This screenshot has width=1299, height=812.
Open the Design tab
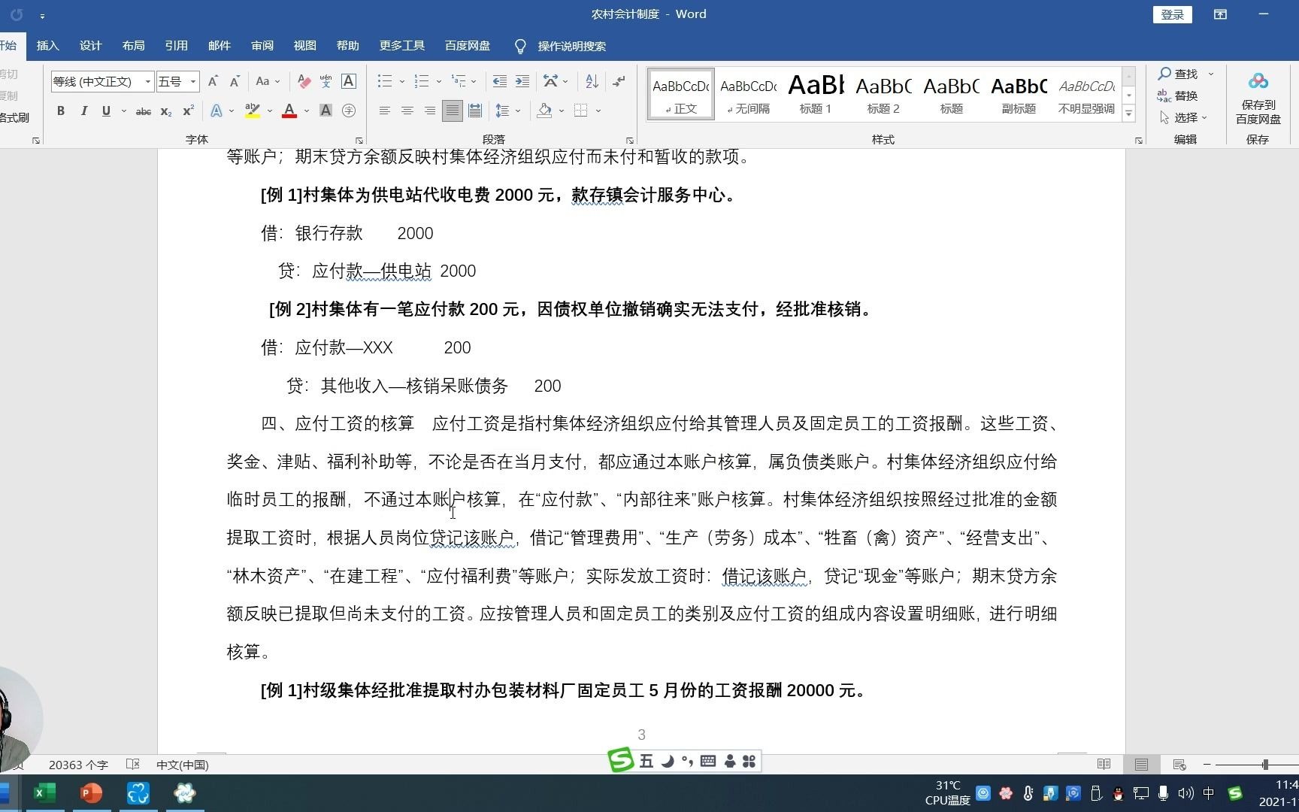coord(90,46)
